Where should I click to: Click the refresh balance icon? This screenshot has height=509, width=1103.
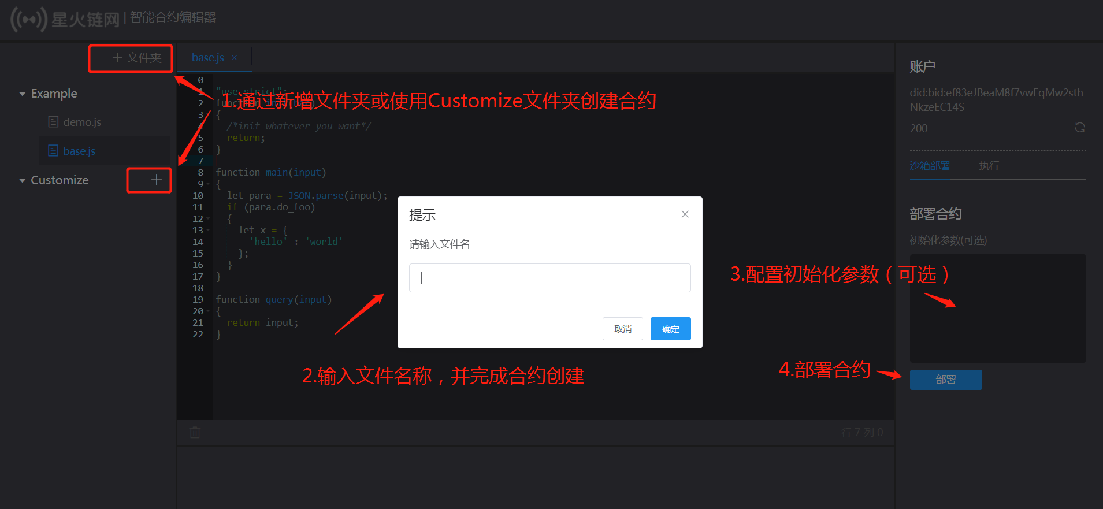click(1079, 128)
